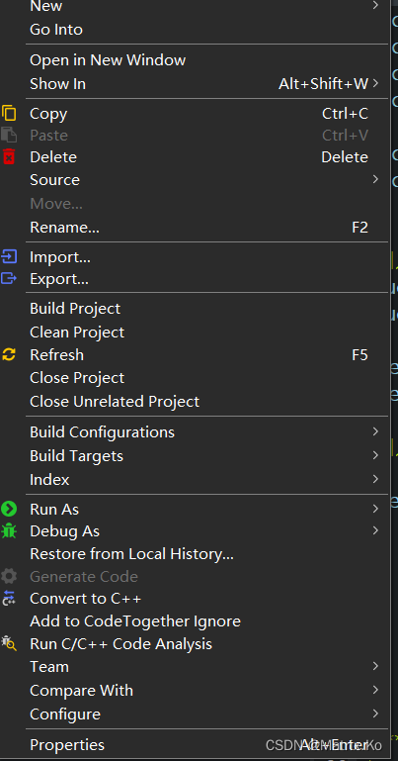Click the green Debug As bug icon
Image resolution: width=398 pixels, height=761 pixels.
click(9, 531)
